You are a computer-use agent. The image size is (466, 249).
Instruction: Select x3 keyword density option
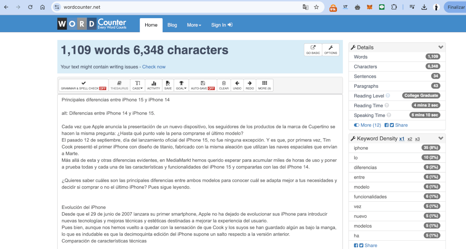click(417, 139)
